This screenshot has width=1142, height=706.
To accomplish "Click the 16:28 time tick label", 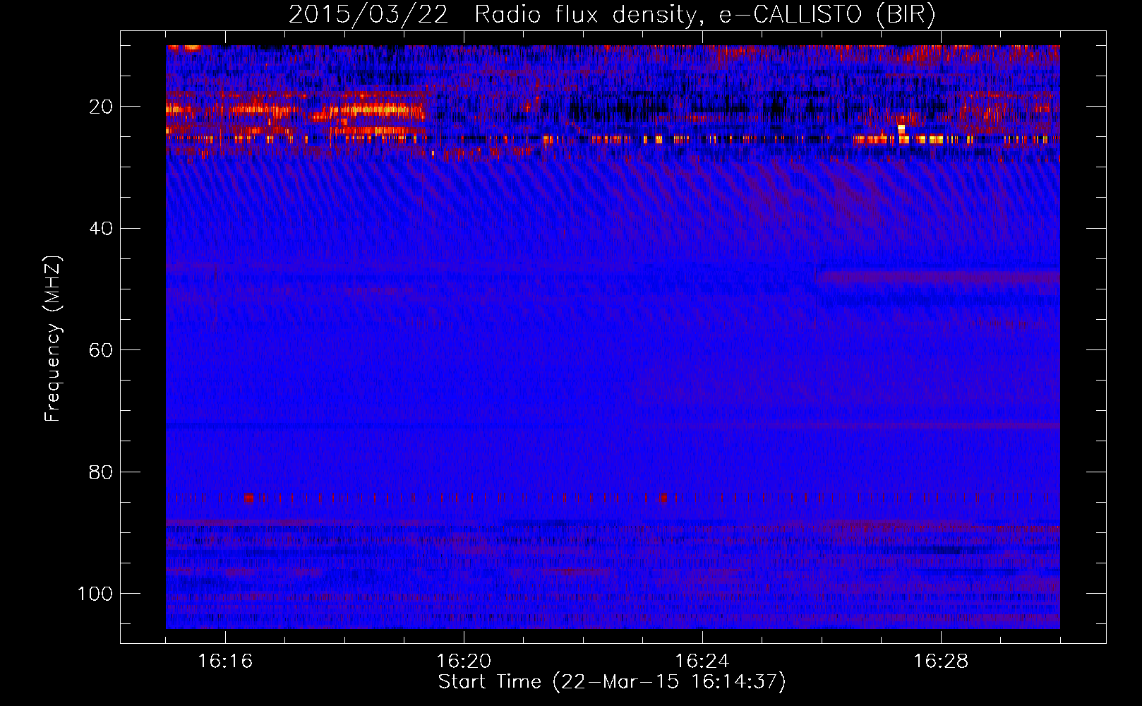I will click(941, 662).
